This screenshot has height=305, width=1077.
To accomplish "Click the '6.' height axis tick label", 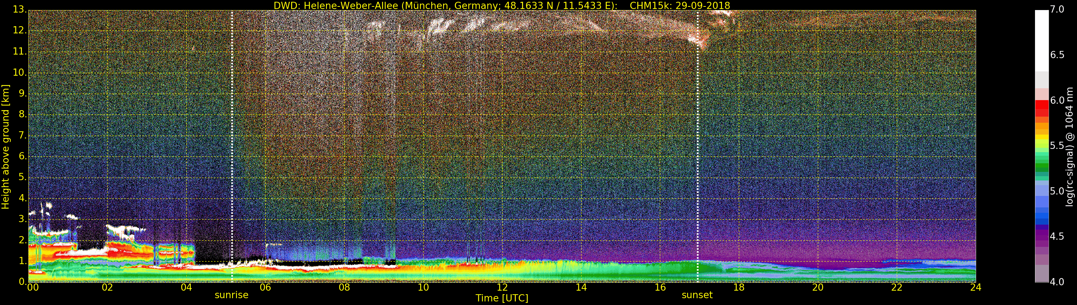I will [23, 156].
